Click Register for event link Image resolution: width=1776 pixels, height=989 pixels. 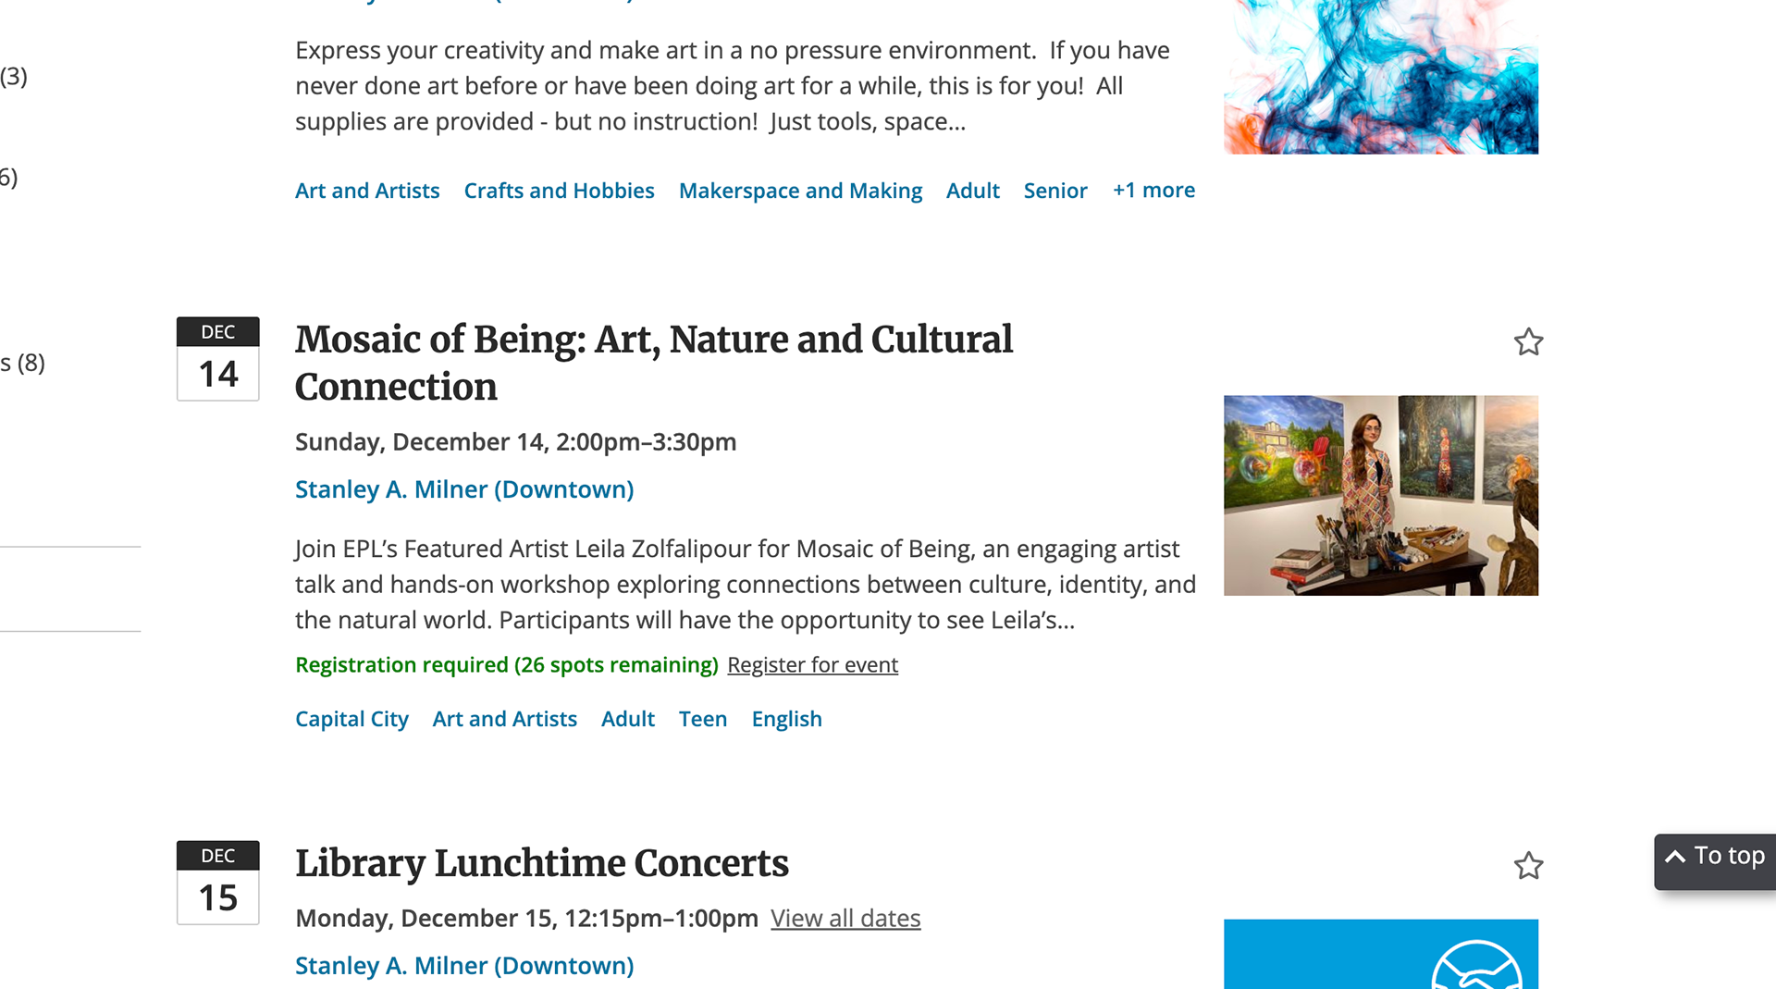[x=812, y=665]
